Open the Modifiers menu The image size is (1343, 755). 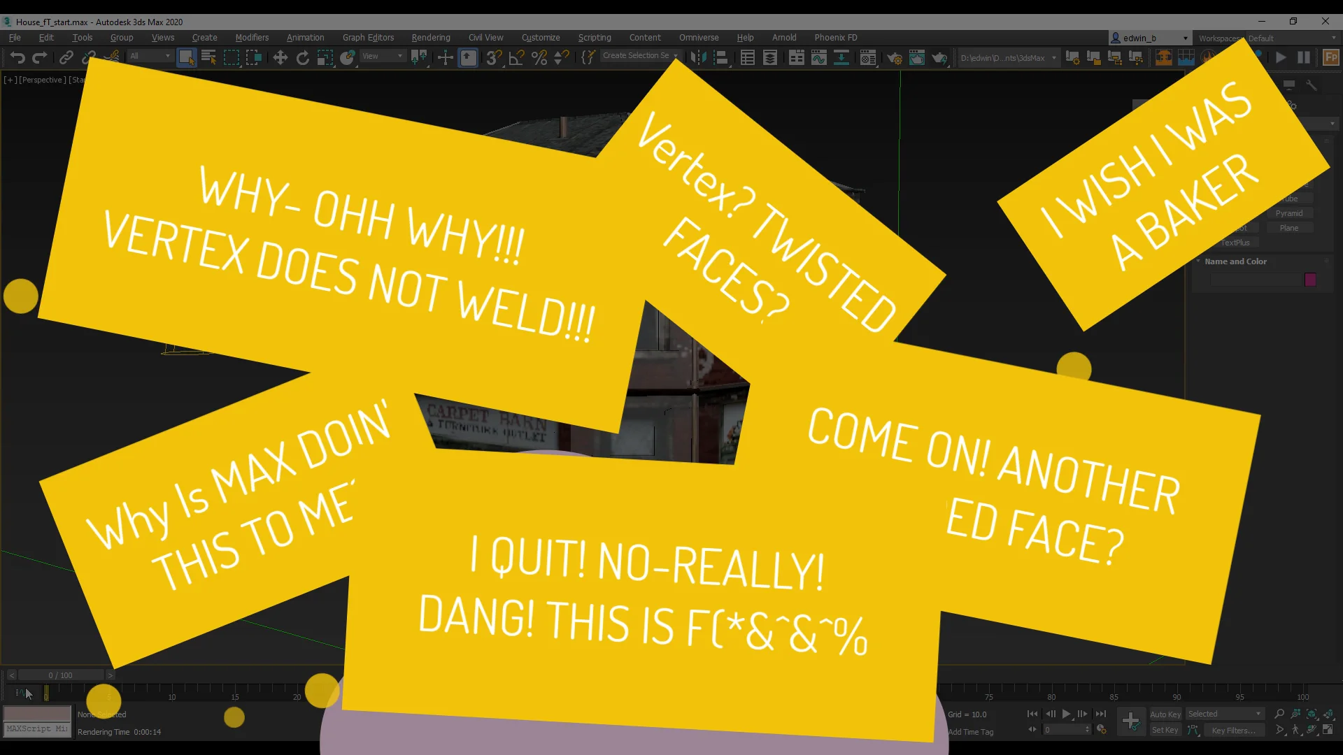pos(252,38)
